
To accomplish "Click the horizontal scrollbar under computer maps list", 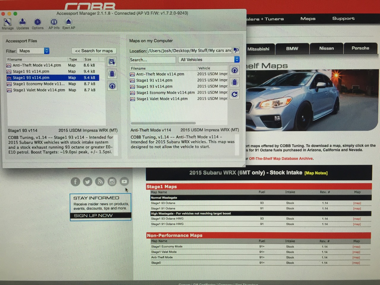I will (x=163, y=123).
